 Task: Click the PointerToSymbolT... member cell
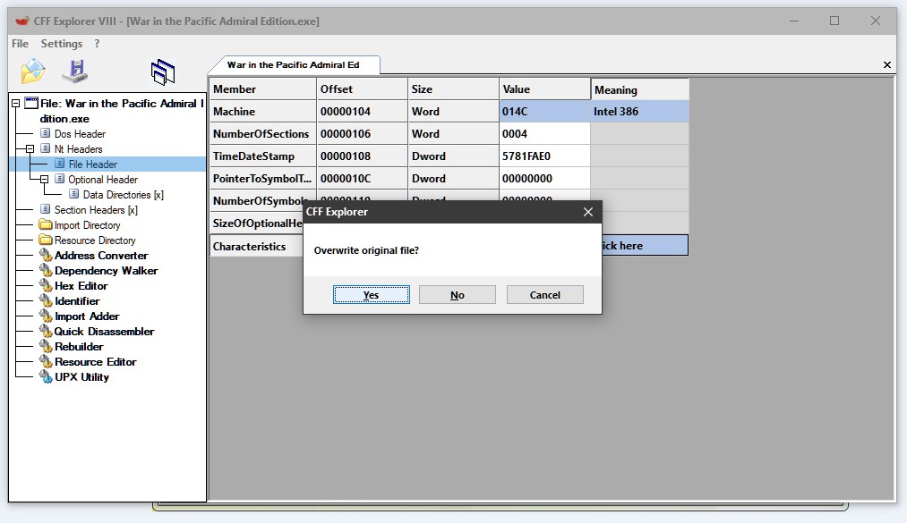(x=262, y=179)
